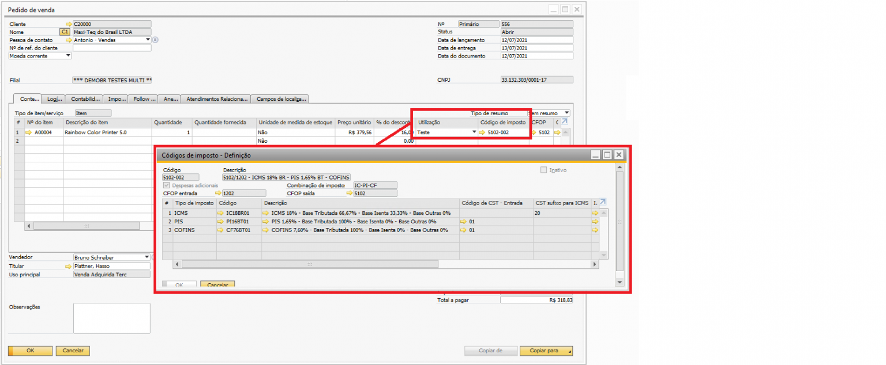Click the Copiar para button

pos(546,351)
